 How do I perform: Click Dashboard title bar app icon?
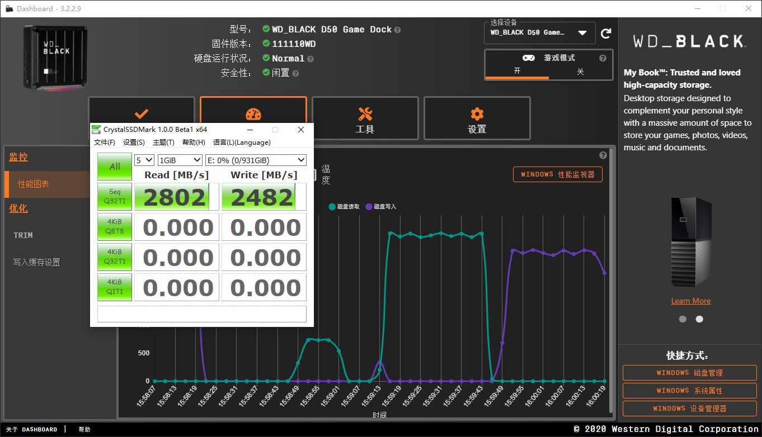[10, 8]
